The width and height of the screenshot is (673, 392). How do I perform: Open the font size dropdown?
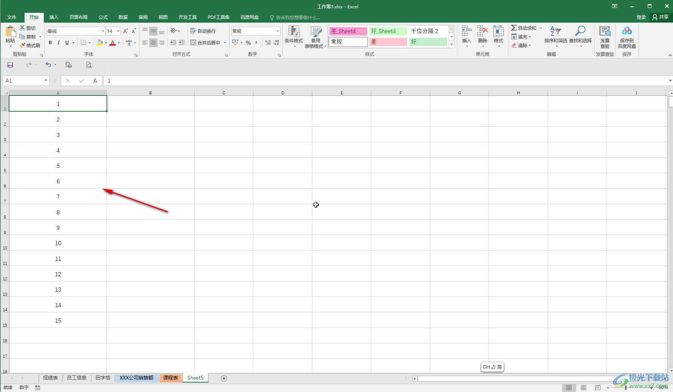click(x=118, y=31)
